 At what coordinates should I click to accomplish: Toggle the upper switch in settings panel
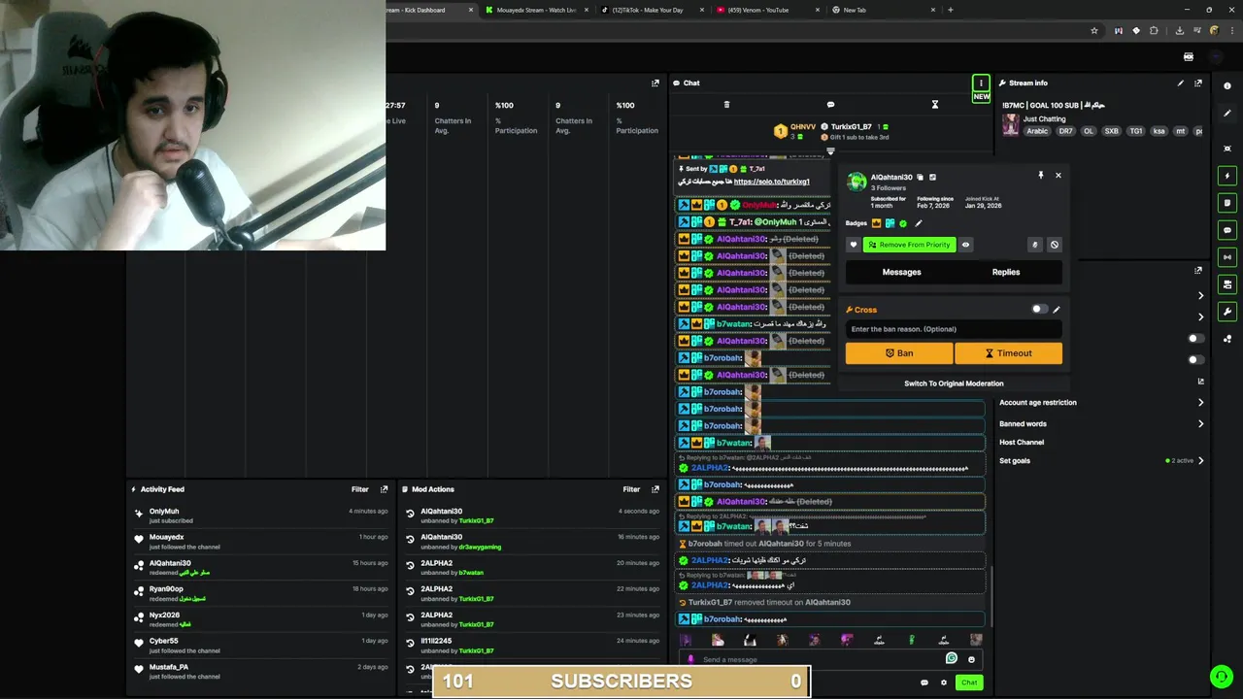[x=1196, y=338]
